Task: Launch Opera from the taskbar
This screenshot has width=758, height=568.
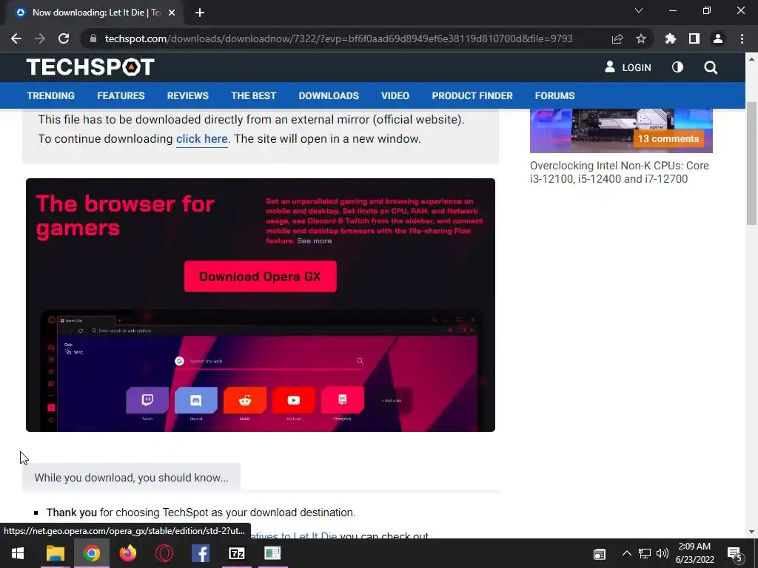Action: click(164, 553)
